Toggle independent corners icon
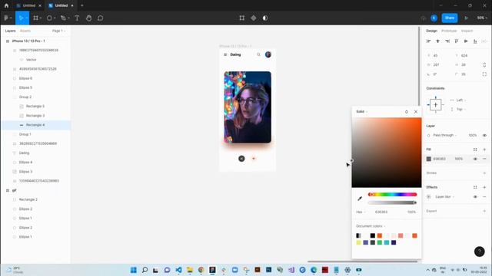492x276 pixels. (x=484, y=74)
